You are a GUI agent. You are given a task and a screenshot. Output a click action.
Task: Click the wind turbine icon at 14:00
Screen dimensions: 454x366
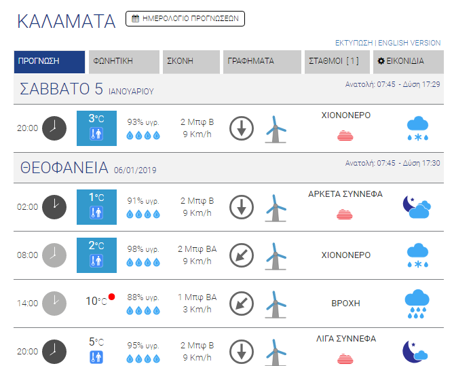pyautogui.click(x=276, y=304)
